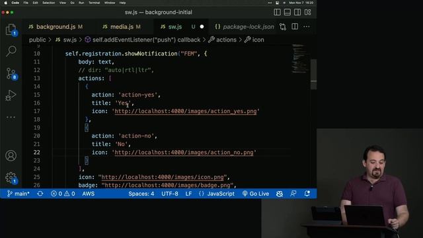Click Copilot status icon in status bar
The width and height of the screenshot is (423, 238).
point(280,194)
